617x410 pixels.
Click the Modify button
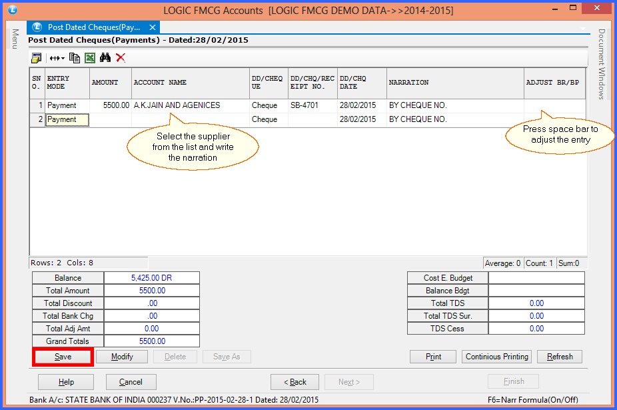click(122, 357)
